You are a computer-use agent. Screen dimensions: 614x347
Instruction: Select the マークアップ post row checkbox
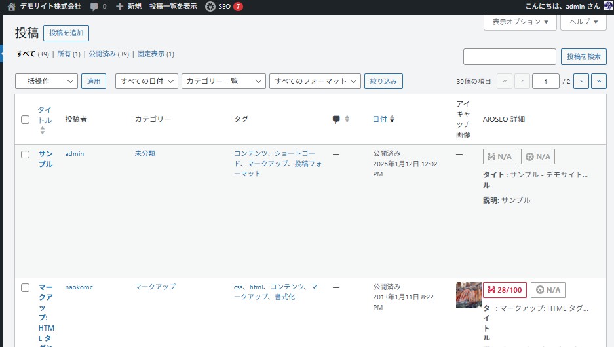[x=26, y=288]
